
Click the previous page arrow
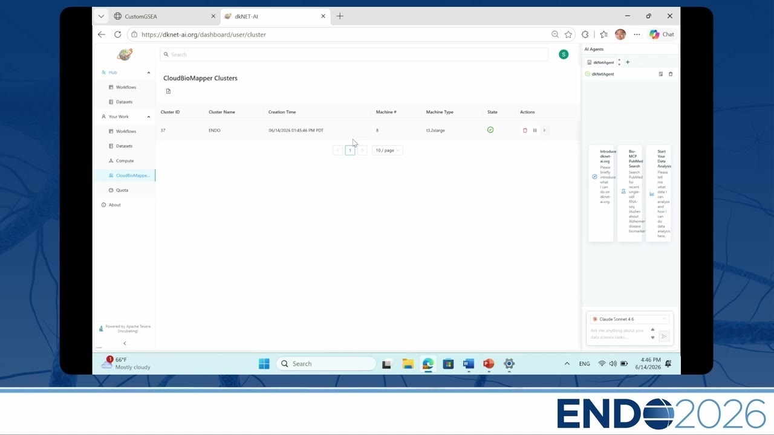click(337, 150)
